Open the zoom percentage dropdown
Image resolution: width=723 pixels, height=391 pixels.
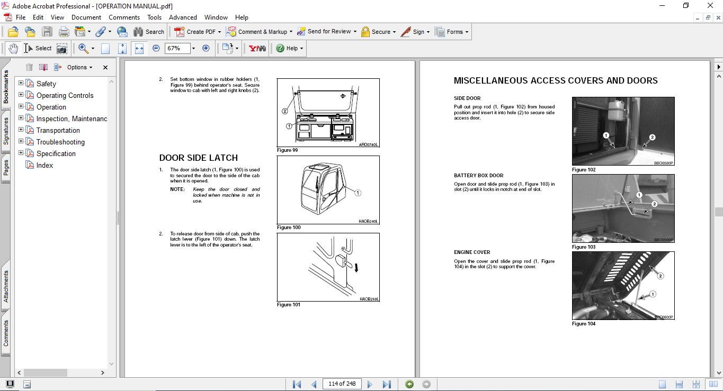[193, 48]
